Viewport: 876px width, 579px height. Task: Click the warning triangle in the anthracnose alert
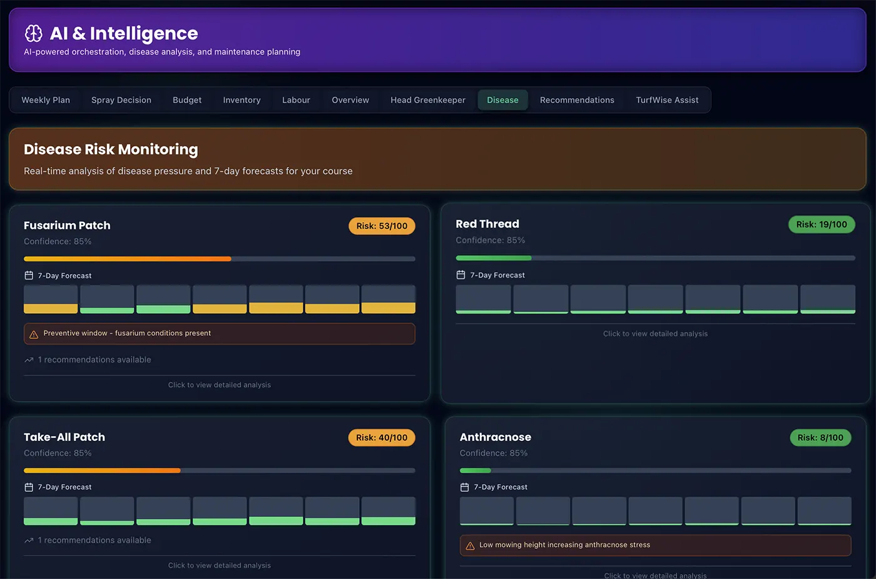(471, 545)
